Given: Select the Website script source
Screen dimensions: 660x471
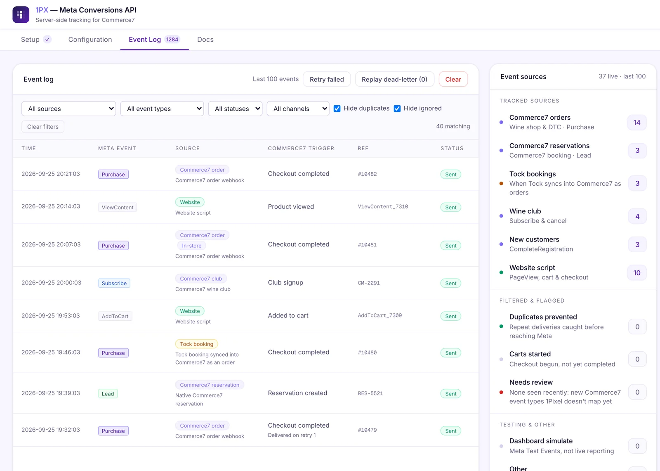Looking at the screenshot, I should 573,272.
